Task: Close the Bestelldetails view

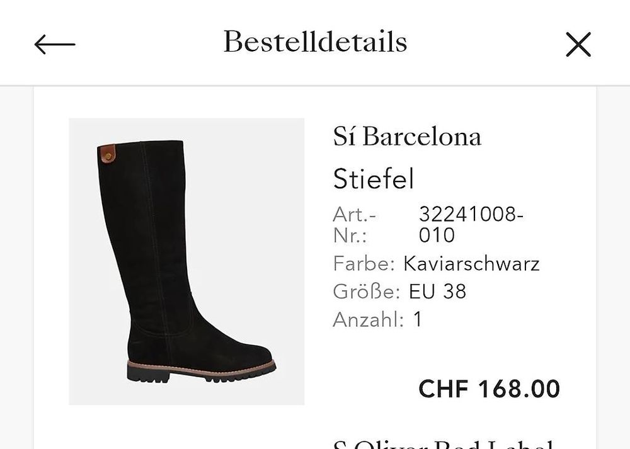Action: click(578, 45)
